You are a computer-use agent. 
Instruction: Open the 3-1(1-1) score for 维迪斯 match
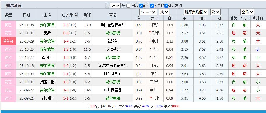70,98
